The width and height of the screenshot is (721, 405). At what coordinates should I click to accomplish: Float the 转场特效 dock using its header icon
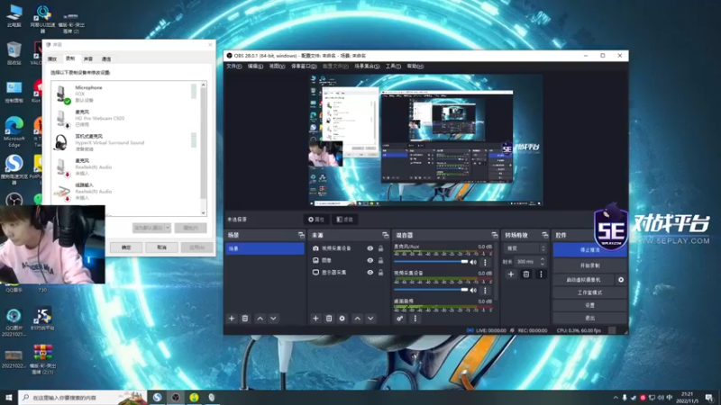click(545, 235)
